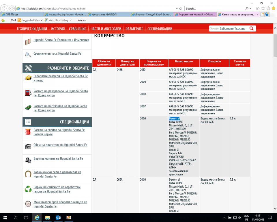Open the address bar dropdown arrow
Screen dimensions: 277x222
176,9
